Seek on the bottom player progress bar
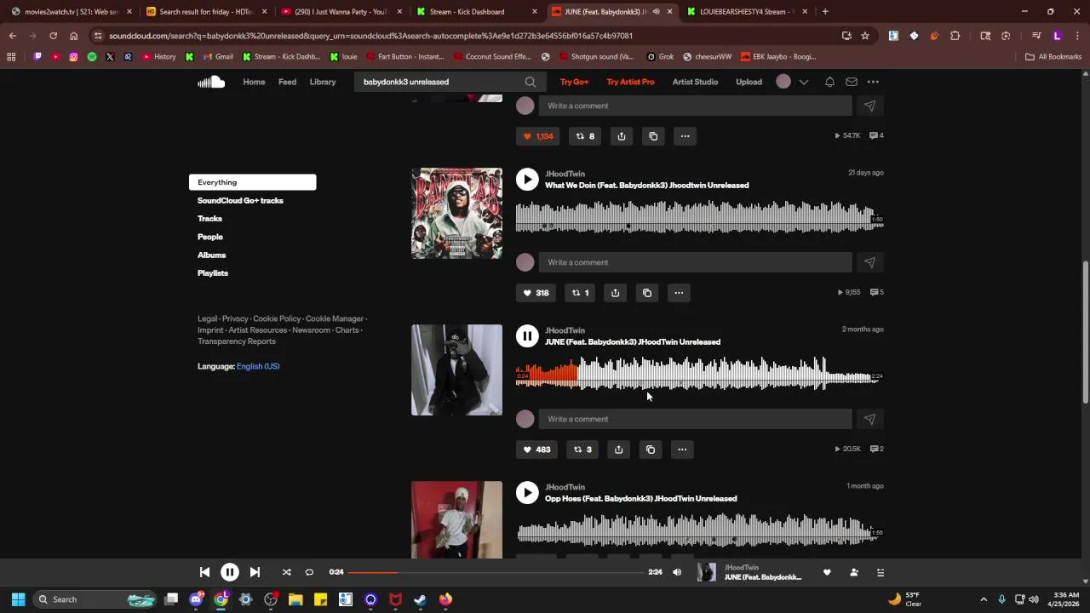 coord(496,572)
